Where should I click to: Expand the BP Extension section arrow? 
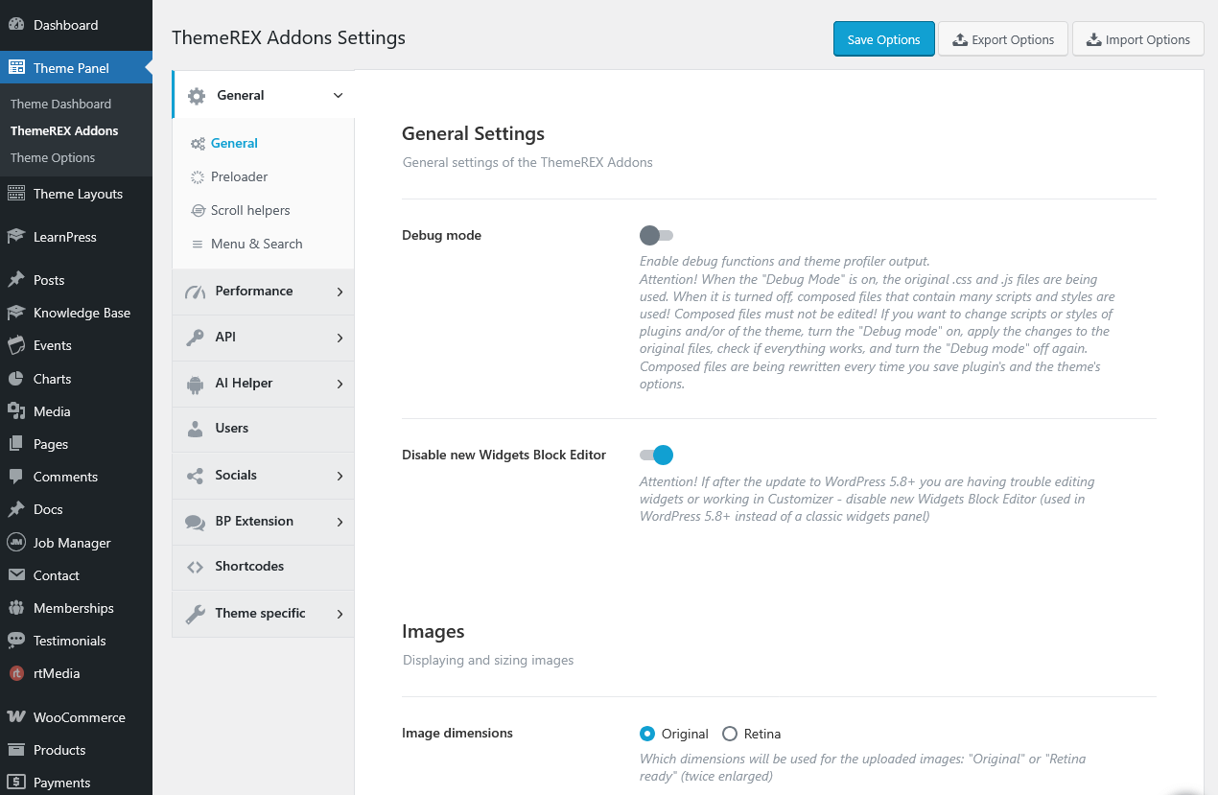coord(340,522)
